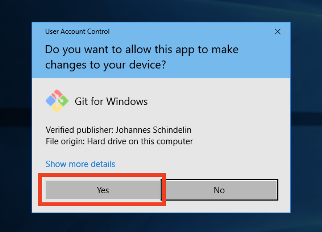Click the "Git for Windows" app name
This screenshot has height=232, width=322.
pyautogui.click(x=111, y=102)
